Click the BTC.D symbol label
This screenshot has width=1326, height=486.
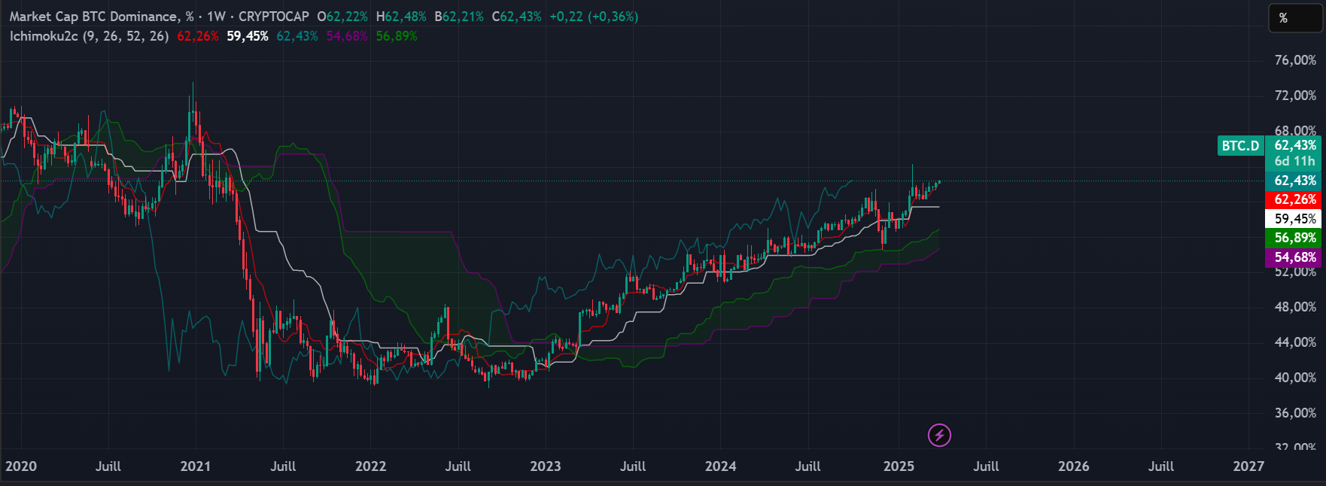point(1240,146)
